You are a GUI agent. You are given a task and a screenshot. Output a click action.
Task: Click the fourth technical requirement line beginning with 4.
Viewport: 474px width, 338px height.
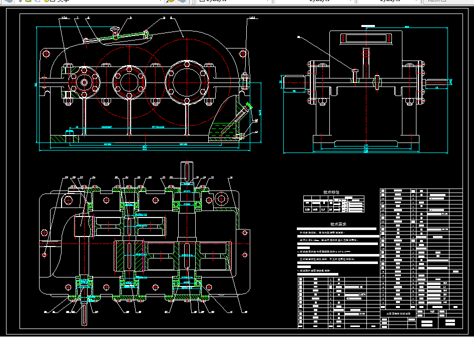[323, 251]
